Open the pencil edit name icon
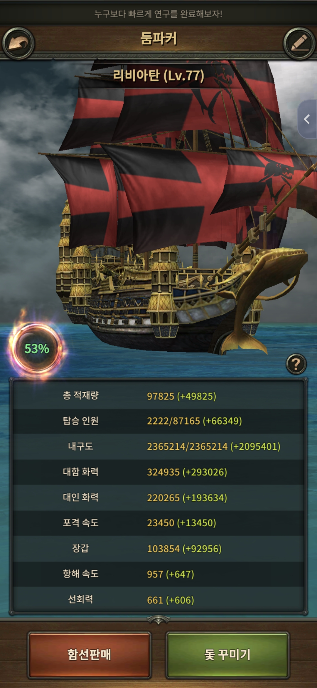Screen dimensions: 317x688 pyautogui.click(x=299, y=44)
